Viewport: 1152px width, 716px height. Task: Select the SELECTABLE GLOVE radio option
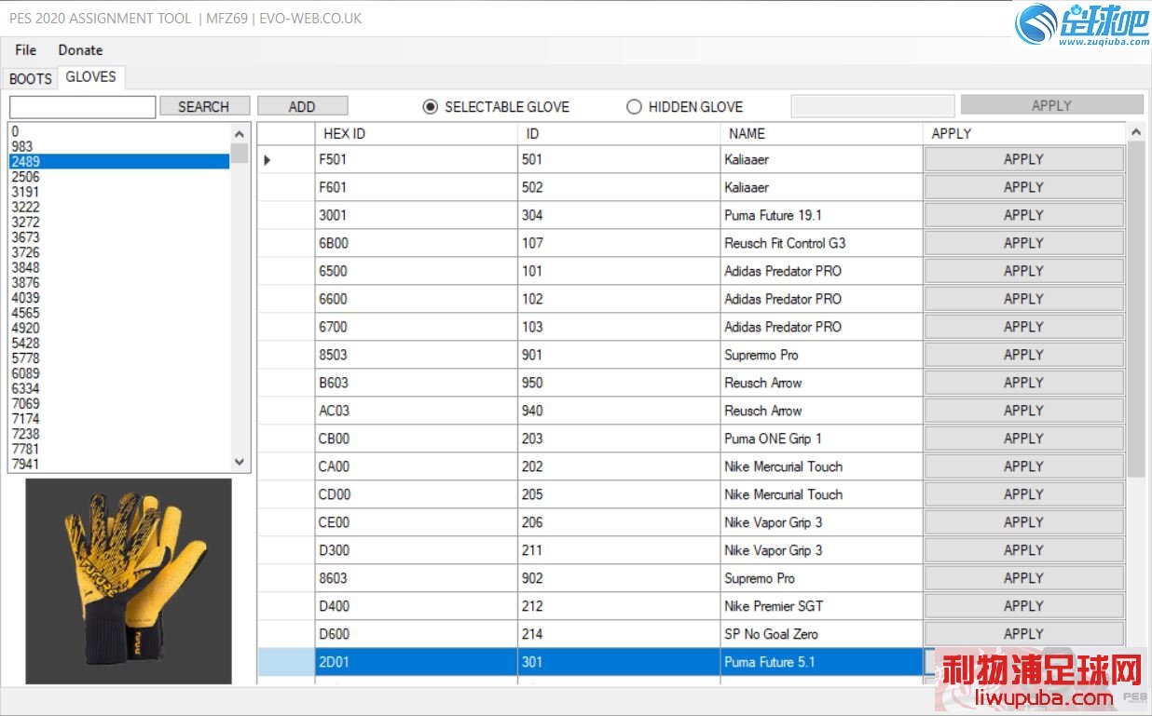tap(497, 107)
